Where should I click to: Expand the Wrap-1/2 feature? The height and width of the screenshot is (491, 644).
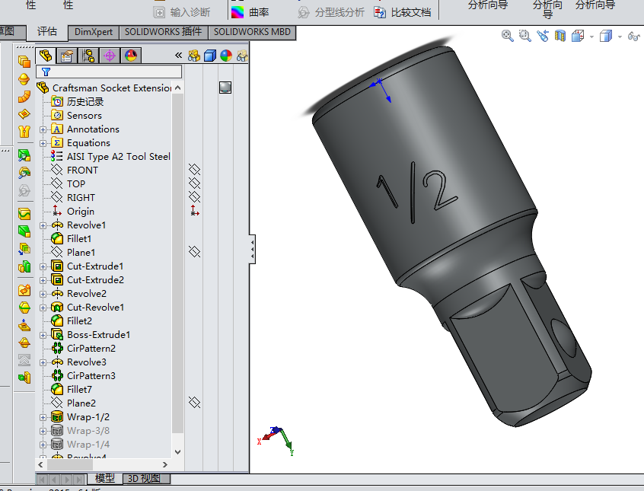[x=43, y=417]
